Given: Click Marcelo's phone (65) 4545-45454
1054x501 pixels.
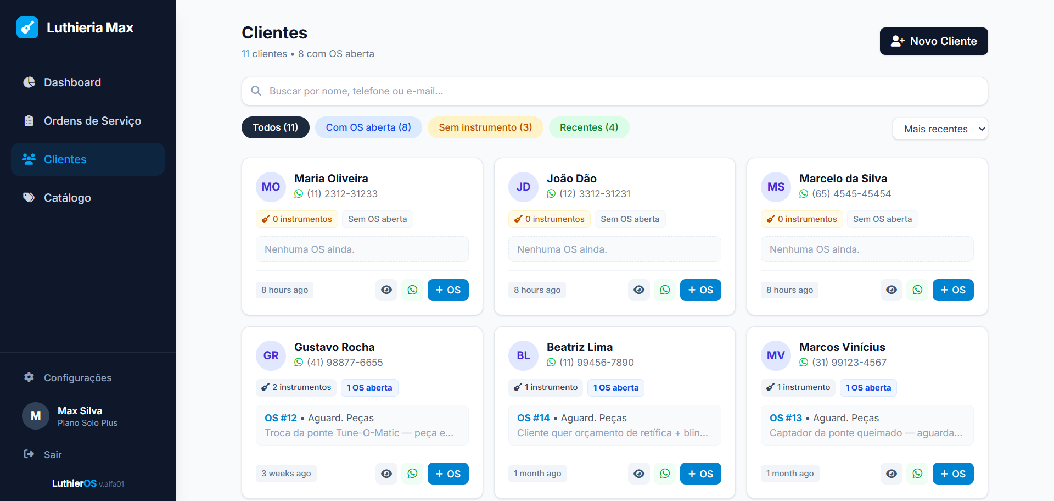Looking at the screenshot, I should pos(851,194).
